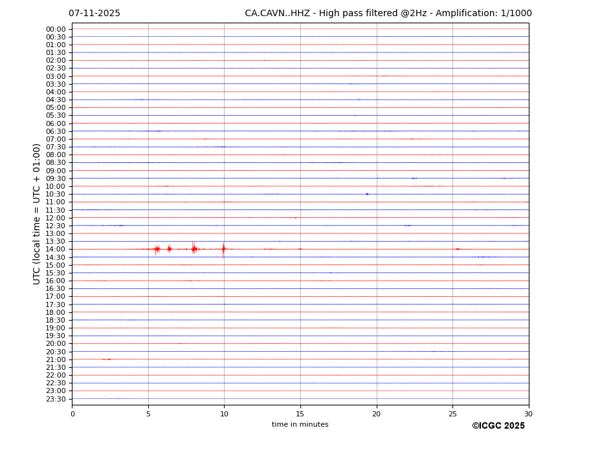Image resolution: width=600 pixels, height=450 pixels.
Task: Select the 14:00 time row label
Action: click(x=56, y=250)
